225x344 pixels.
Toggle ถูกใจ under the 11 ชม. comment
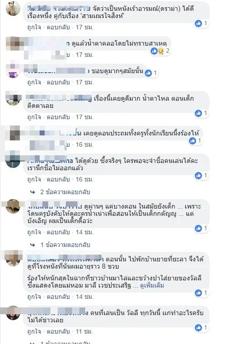[34, 332]
